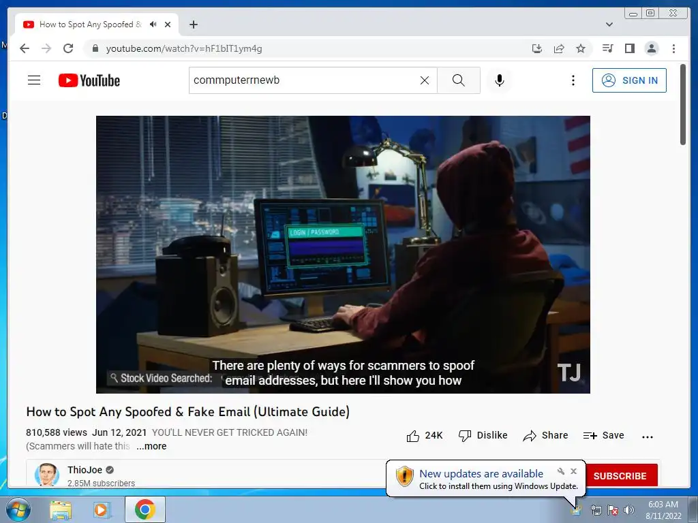Open Chrome profile avatar

click(x=651, y=48)
